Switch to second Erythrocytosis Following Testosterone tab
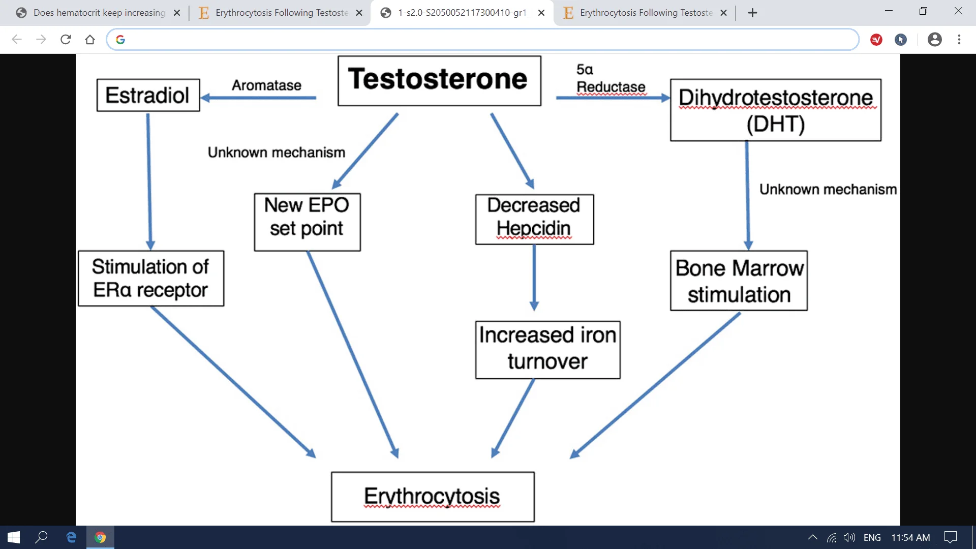 (281, 13)
